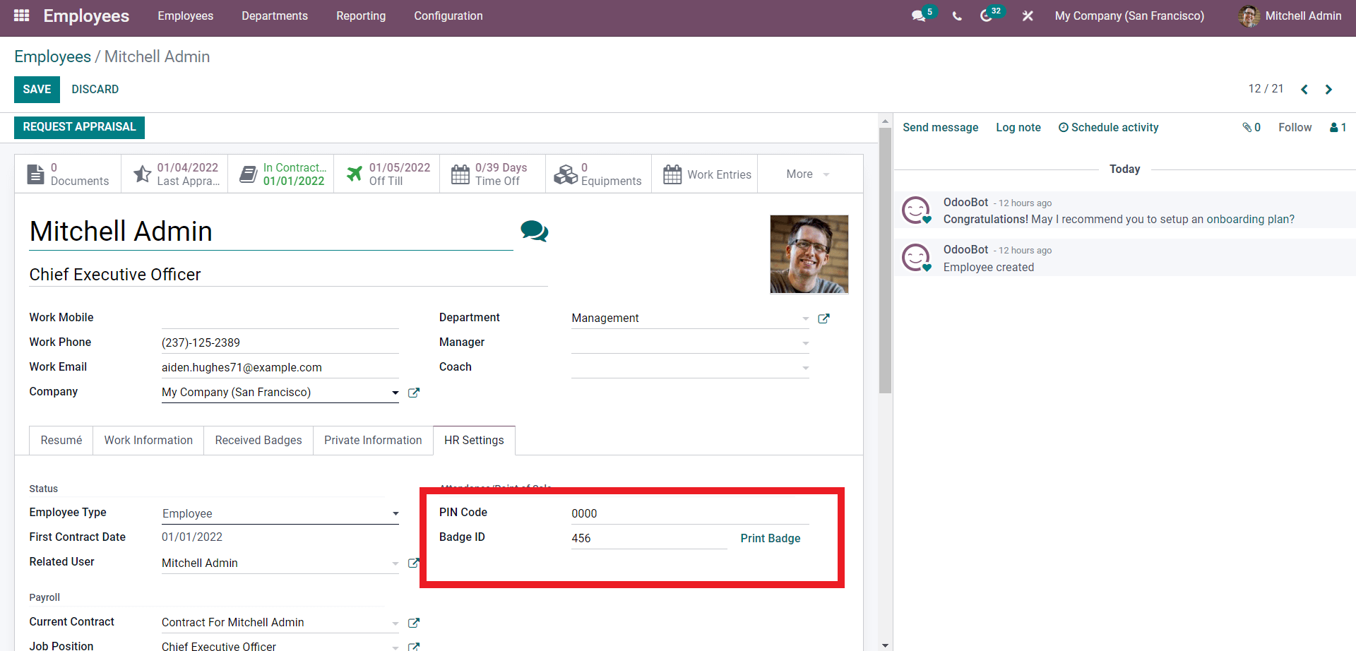Click the Badge ID input field
The height and width of the screenshot is (651, 1356).
coord(649,538)
